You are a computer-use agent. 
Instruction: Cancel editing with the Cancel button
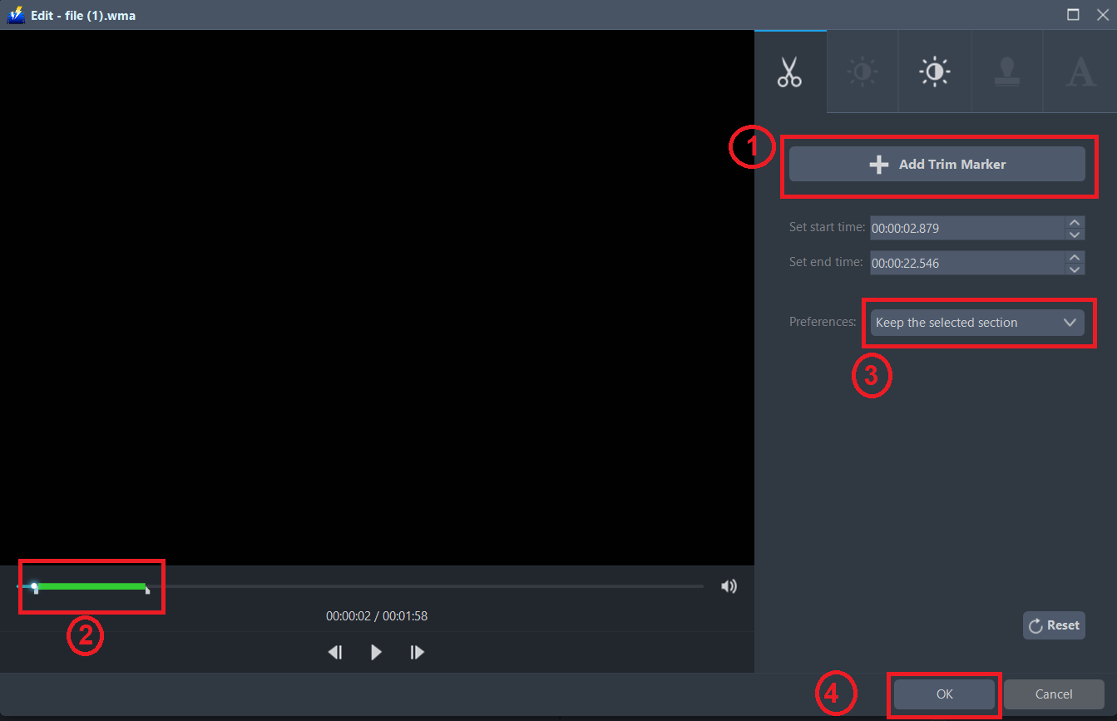click(1054, 694)
